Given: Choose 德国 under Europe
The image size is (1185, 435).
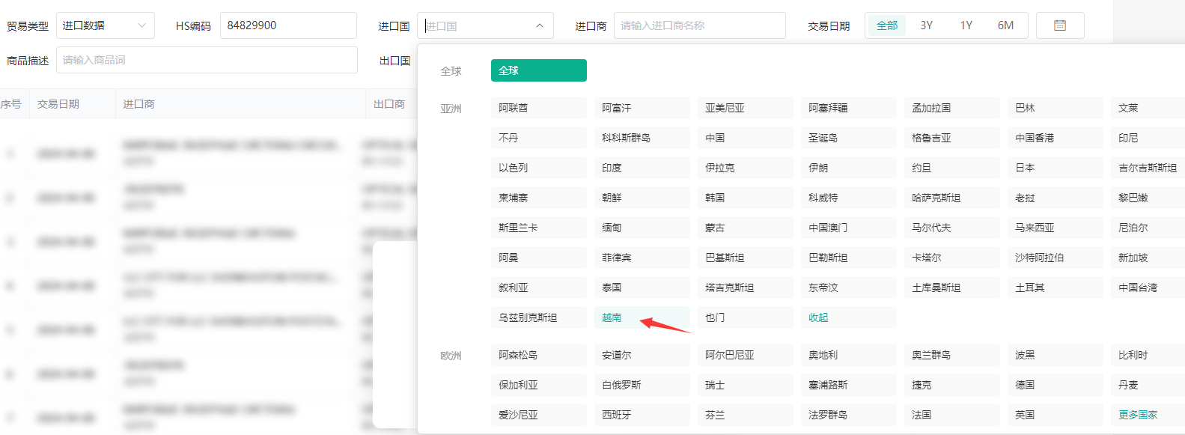Looking at the screenshot, I should [x=1025, y=385].
